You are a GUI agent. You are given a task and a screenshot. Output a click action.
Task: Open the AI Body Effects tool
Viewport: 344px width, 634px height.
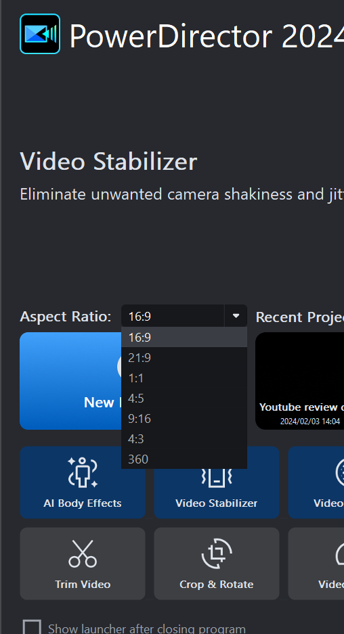(x=83, y=482)
